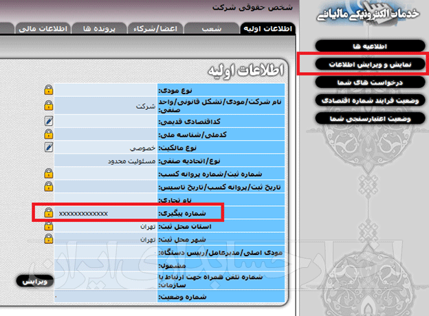The height and width of the screenshot is (316, 429).
Task: Click the کداقتصادی قدیمی value field
Action: tap(106, 121)
